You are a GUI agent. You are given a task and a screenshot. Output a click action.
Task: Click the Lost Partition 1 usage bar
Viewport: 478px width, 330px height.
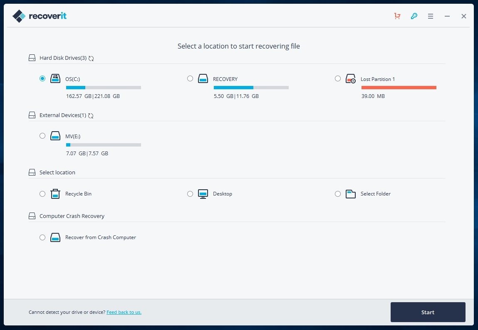point(399,88)
